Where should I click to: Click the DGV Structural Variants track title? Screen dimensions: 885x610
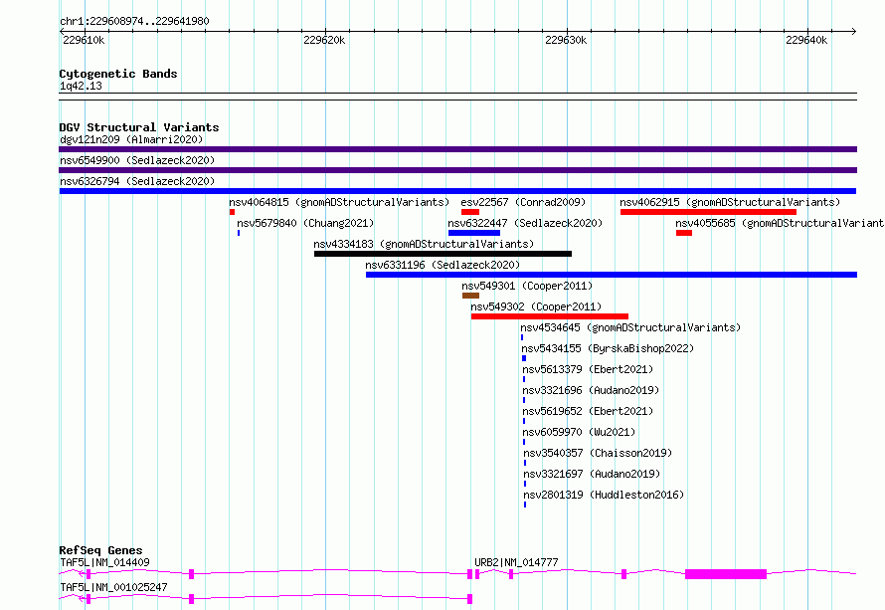pyautogui.click(x=139, y=127)
